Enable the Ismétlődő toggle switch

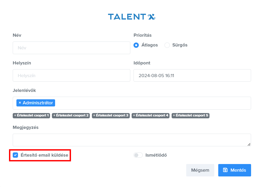(x=138, y=155)
